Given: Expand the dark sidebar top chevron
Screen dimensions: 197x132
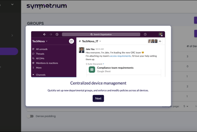Looking at the screenshot, I should [12, 5].
